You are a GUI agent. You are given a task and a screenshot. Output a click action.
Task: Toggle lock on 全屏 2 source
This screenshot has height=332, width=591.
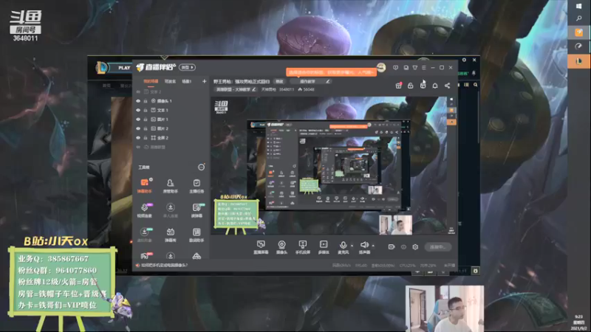coord(146,138)
